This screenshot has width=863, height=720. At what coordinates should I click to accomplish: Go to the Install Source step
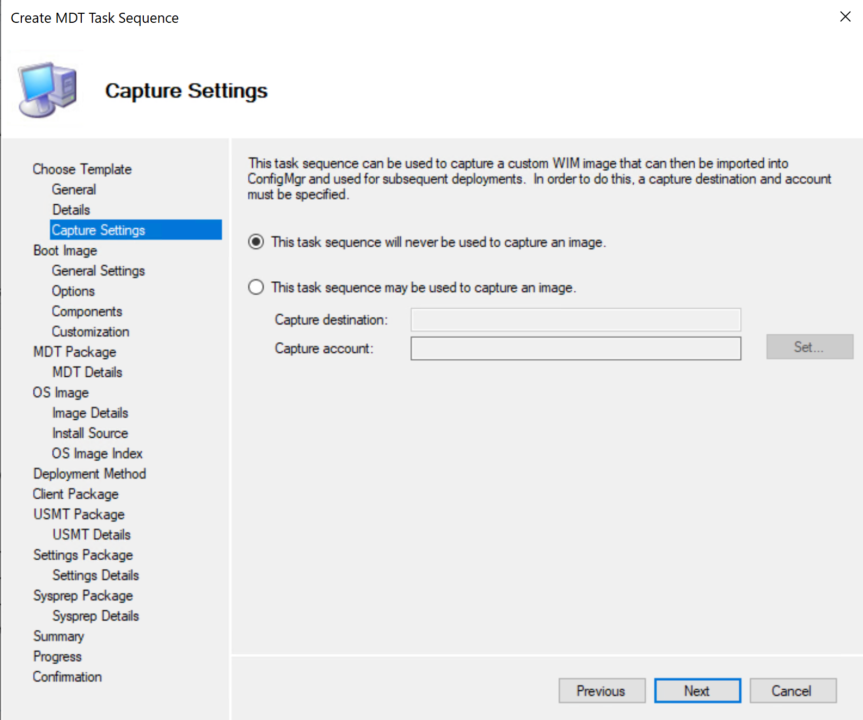tap(90, 433)
